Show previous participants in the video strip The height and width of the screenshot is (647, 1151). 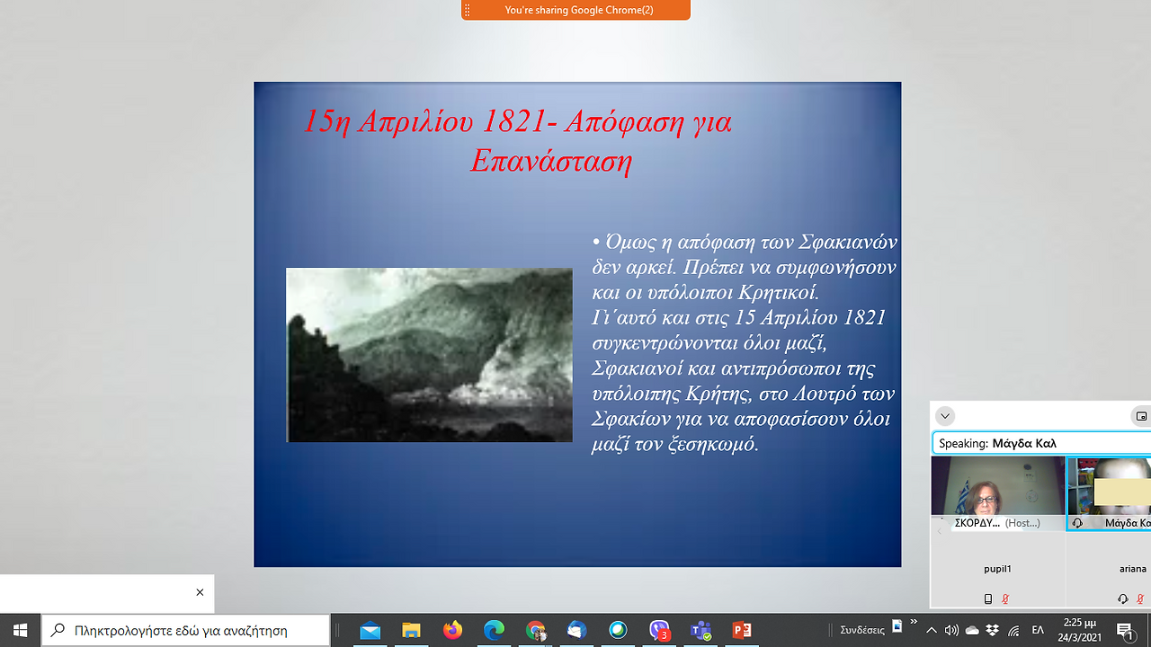(939, 530)
